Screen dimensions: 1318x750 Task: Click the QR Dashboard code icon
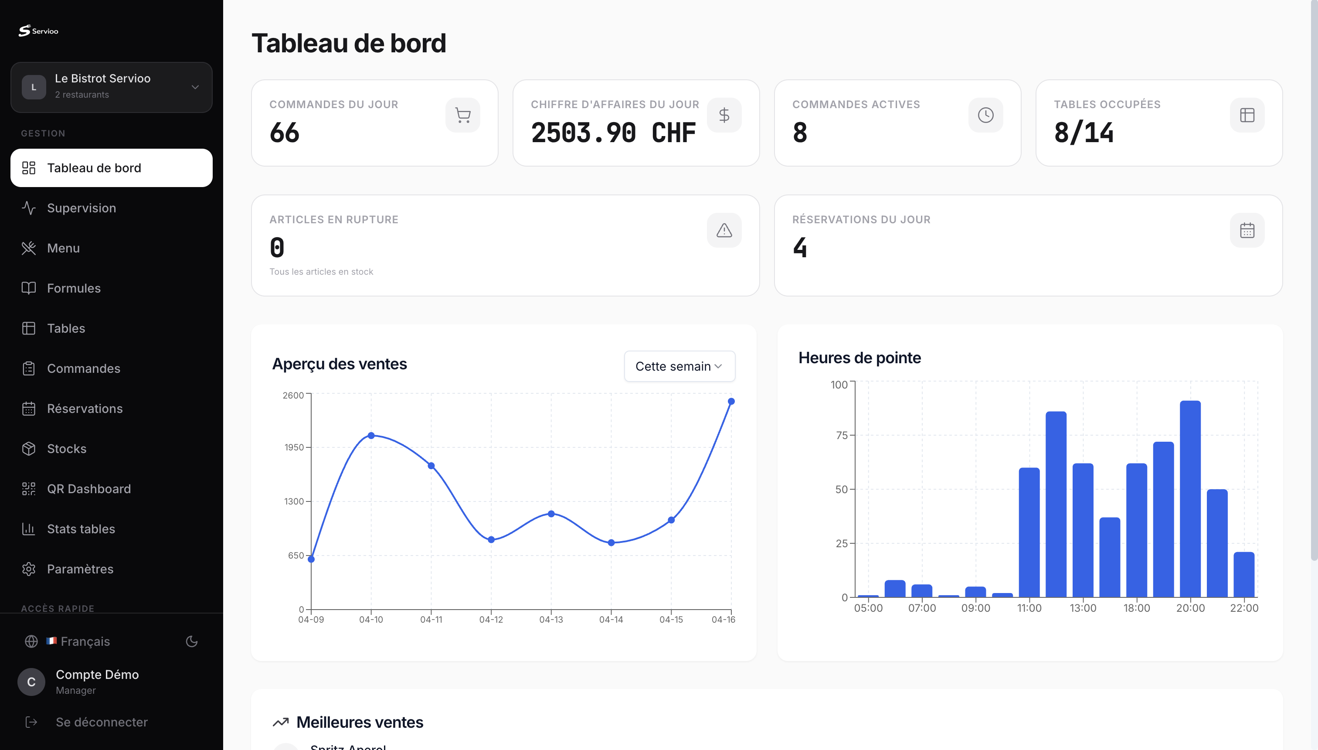(x=29, y=489)
